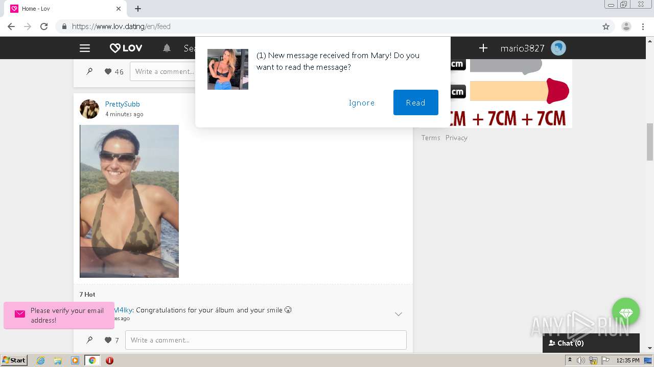Image resolution: width=654 pixels, height=367 pixels.
Task: Click the address bar URL
Action: (x=121, y=27)
